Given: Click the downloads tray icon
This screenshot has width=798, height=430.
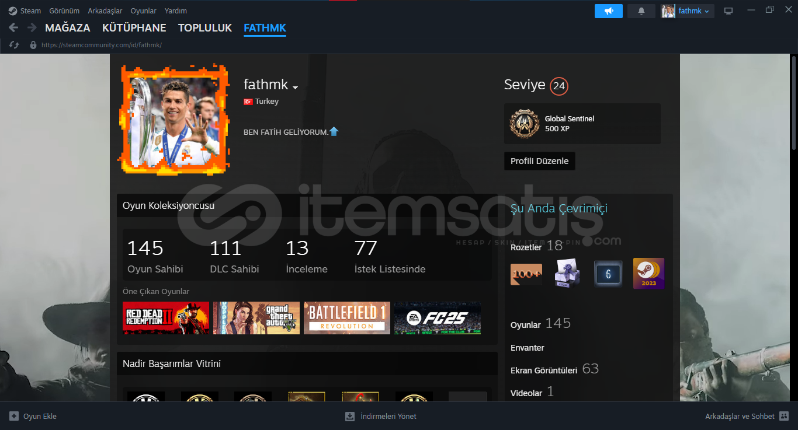Looking at the screenshot, I should tap(350, 417).
